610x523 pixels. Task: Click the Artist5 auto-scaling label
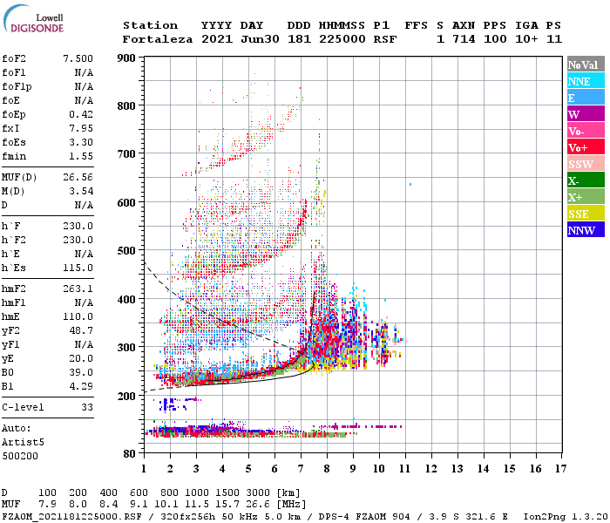[23, 443]
